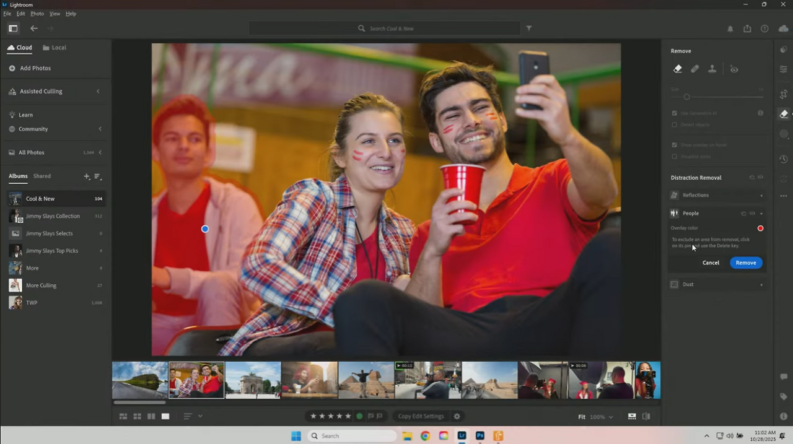Screen dimensions: 793x444
Task: Click the filter funnel icon
Action: (529, 28)
